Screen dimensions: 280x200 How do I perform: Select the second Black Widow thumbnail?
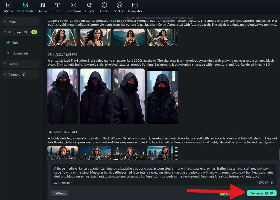click(95, 153)
